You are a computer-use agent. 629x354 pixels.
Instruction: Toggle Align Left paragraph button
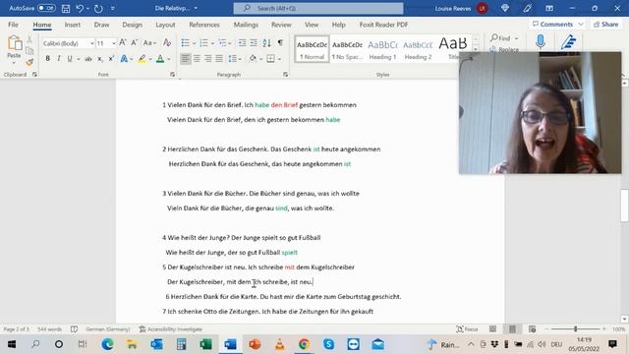[185, 59]
